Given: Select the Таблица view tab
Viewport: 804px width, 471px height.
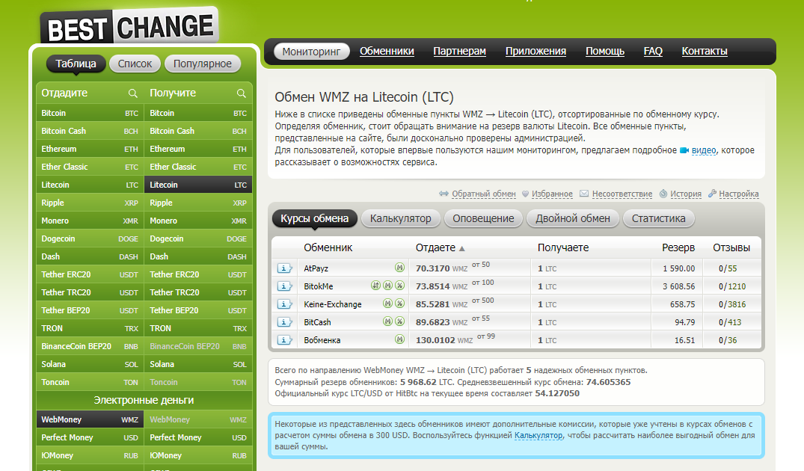Looking at the screenshot, I should 76,64.
